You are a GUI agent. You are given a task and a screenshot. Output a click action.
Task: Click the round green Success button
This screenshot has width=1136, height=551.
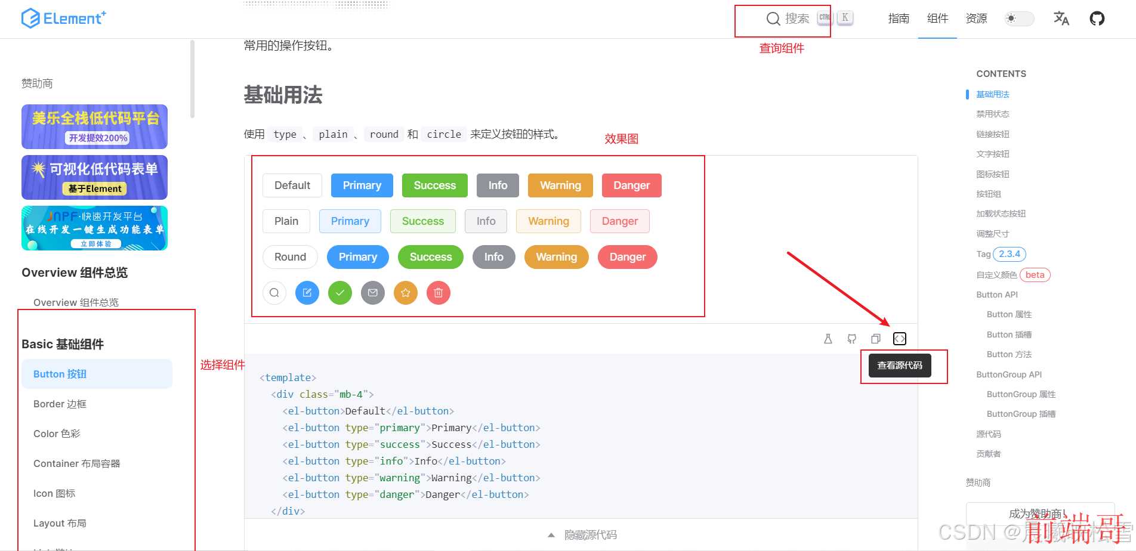(x=431, y=257)
